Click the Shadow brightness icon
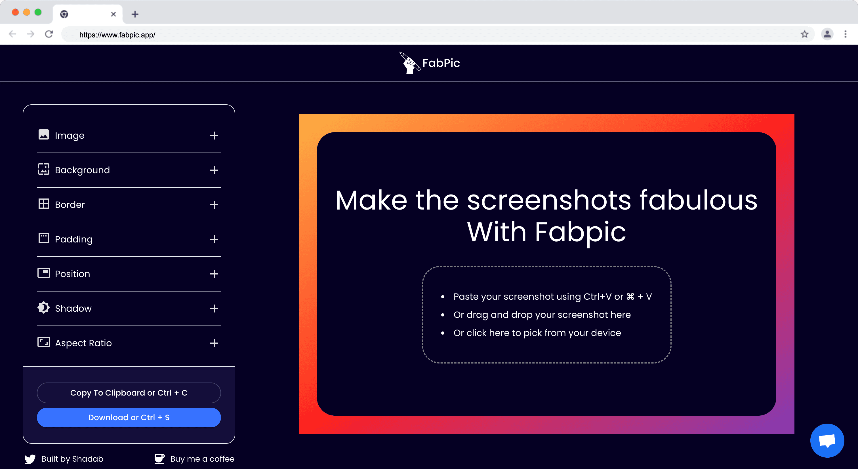 click(x=44, y=308)
